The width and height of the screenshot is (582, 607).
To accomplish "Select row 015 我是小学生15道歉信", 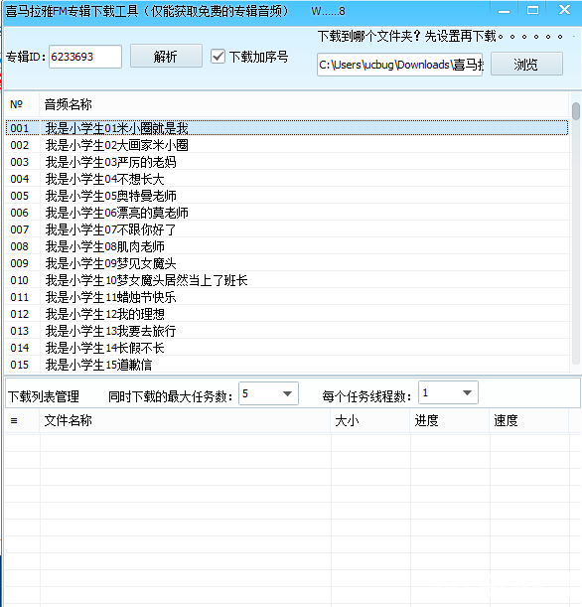I will [287, 365].
